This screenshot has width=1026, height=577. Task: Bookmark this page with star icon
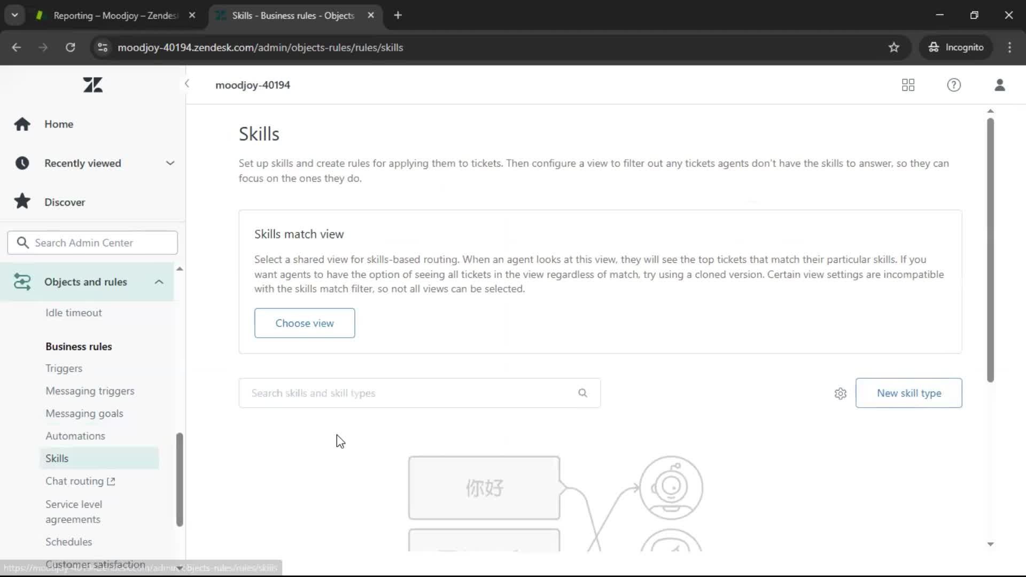point(893,48)
